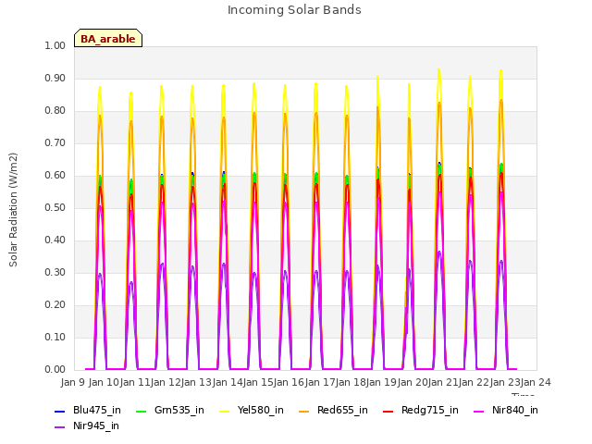Screen dimensions: 592x444
Task: Click the Nir840_in legend color swatch
Action: 479,411
